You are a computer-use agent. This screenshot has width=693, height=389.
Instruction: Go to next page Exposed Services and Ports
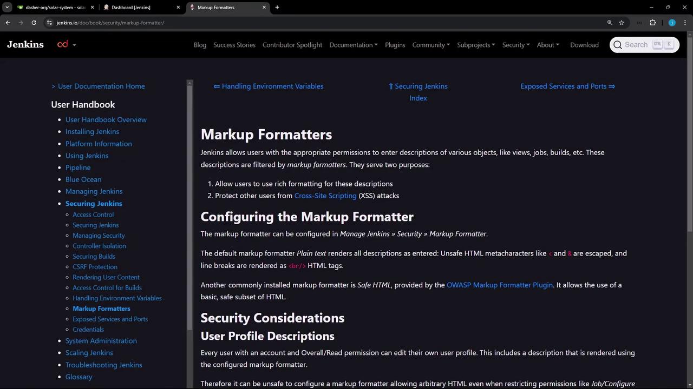pyautogui.click(x=567, y=86)
